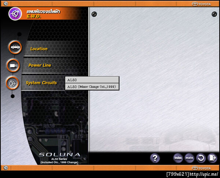Click the Toyota logo in top bar
220x178 pixels.
[201, 4]
